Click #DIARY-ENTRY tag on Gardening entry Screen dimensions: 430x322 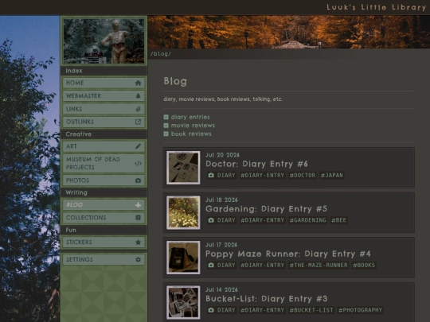[263, 220]
